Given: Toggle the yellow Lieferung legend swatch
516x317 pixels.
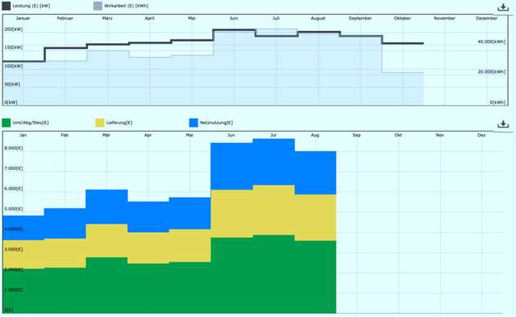Looking at the screenshot, I should click(100, 123).
